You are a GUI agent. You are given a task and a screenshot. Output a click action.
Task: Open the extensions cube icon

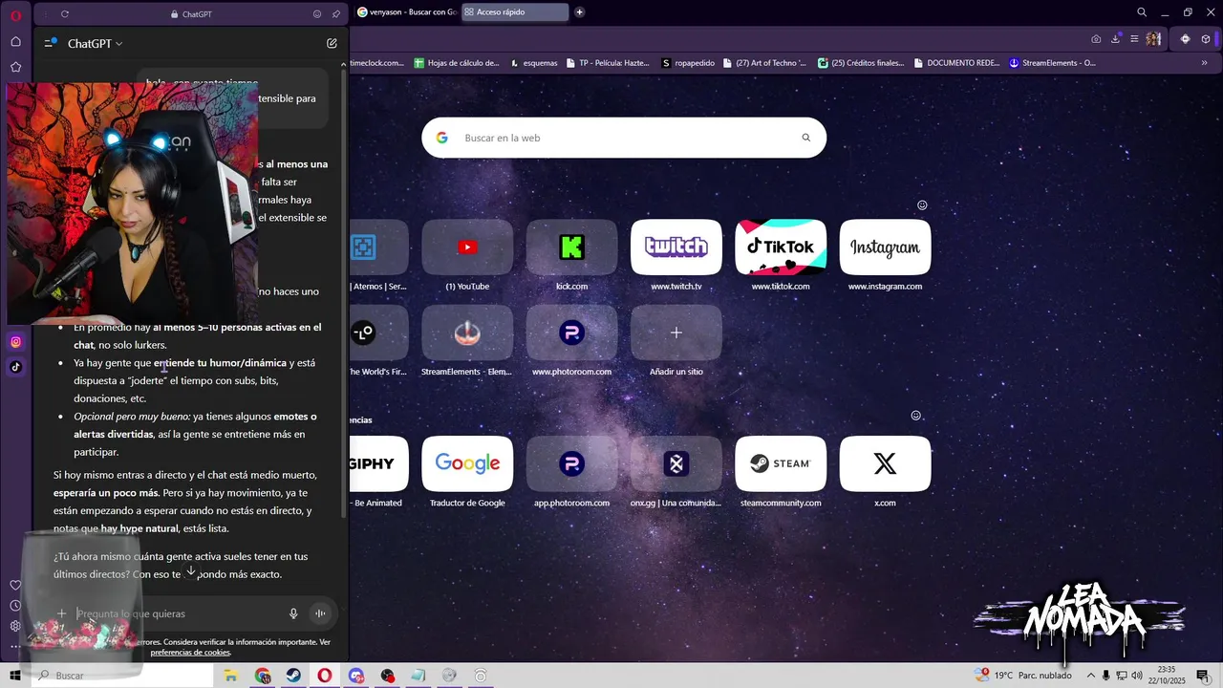tap(1206, 39)
